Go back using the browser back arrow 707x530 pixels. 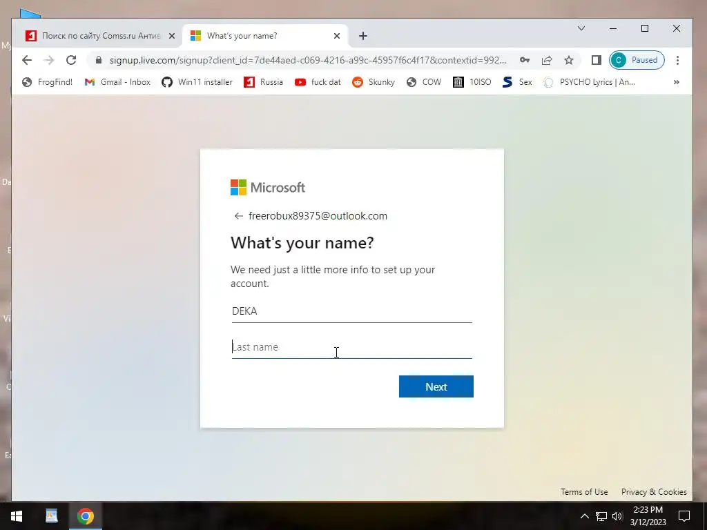click(27, 60)
